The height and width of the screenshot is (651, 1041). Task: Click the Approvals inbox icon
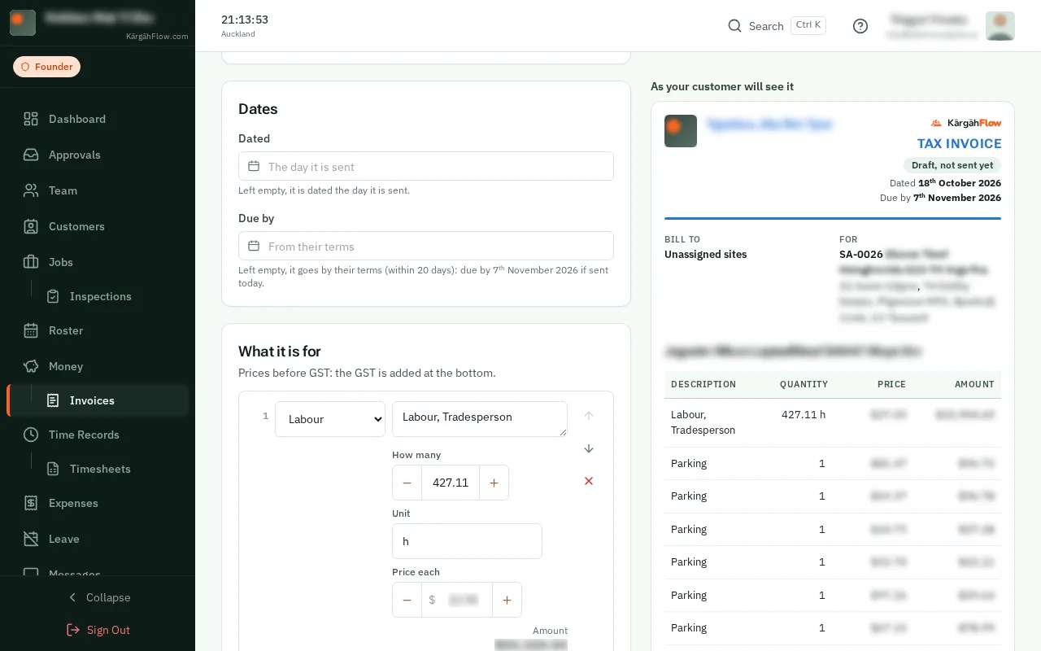pos(31,155)
